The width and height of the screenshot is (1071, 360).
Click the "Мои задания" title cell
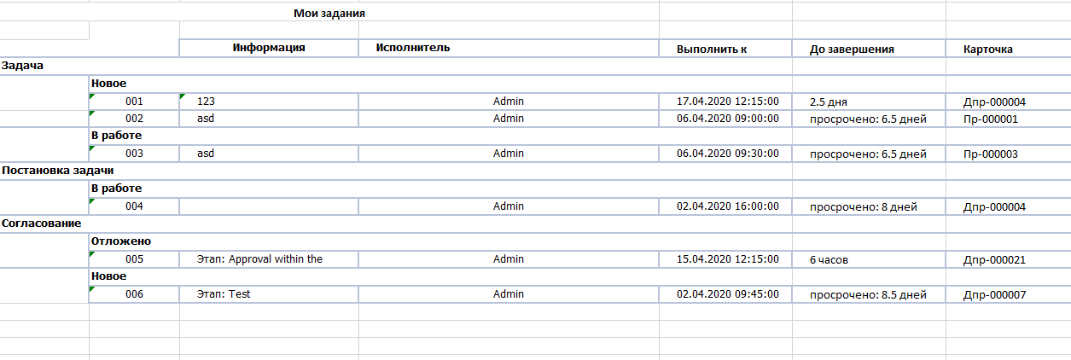coord(329,14)
